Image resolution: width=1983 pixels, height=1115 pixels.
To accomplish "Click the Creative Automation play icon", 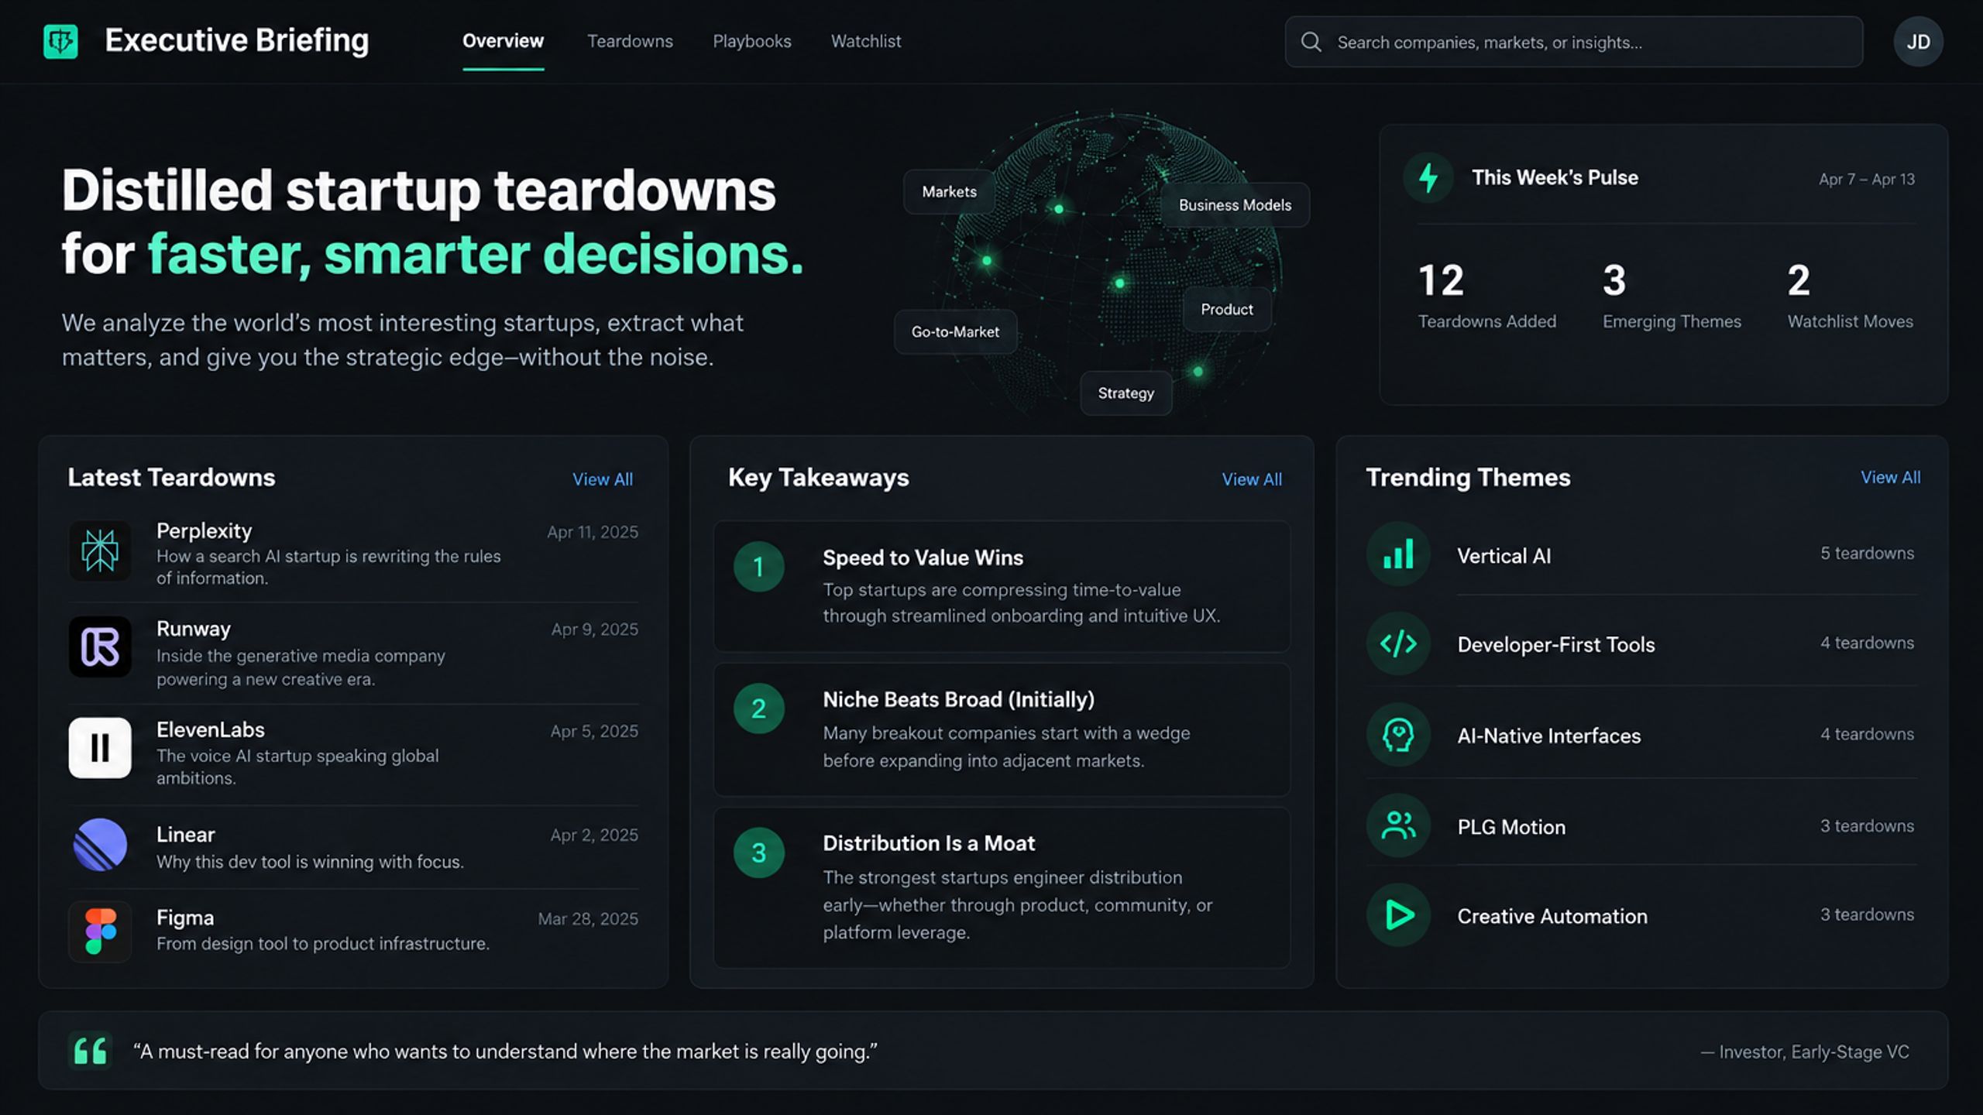I will point(1398,914).
